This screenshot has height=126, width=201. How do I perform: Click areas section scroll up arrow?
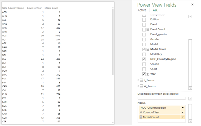pos(190,99)
